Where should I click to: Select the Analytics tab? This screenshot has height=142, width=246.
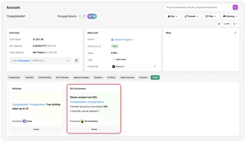98,78
